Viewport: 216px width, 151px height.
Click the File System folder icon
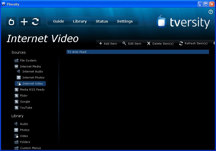pos(16,60)
